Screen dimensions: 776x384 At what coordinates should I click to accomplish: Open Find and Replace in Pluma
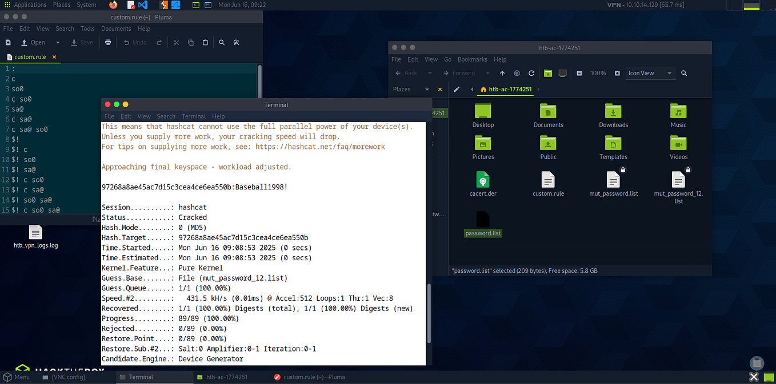pos(237,42)
